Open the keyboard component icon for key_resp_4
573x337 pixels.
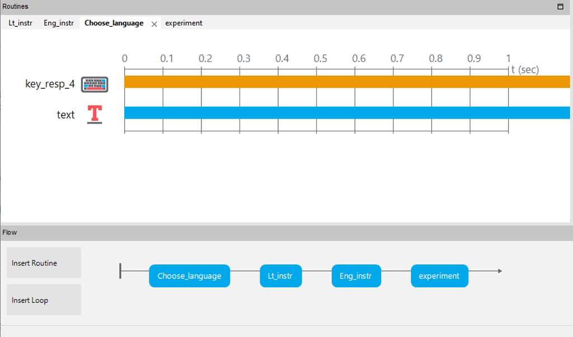click(94, 83)
